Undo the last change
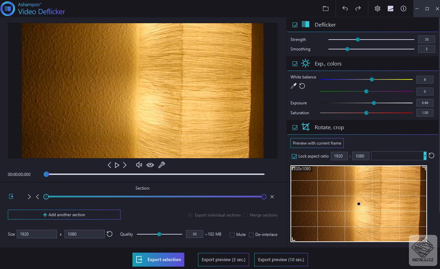Screen dimensions: 440x269 345,9
